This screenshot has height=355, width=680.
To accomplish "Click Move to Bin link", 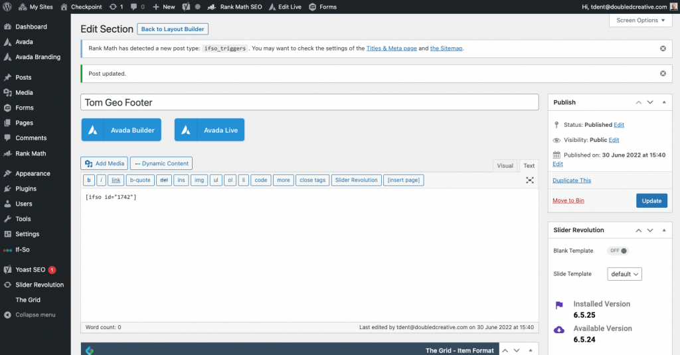I will click(x=568, y=200).
